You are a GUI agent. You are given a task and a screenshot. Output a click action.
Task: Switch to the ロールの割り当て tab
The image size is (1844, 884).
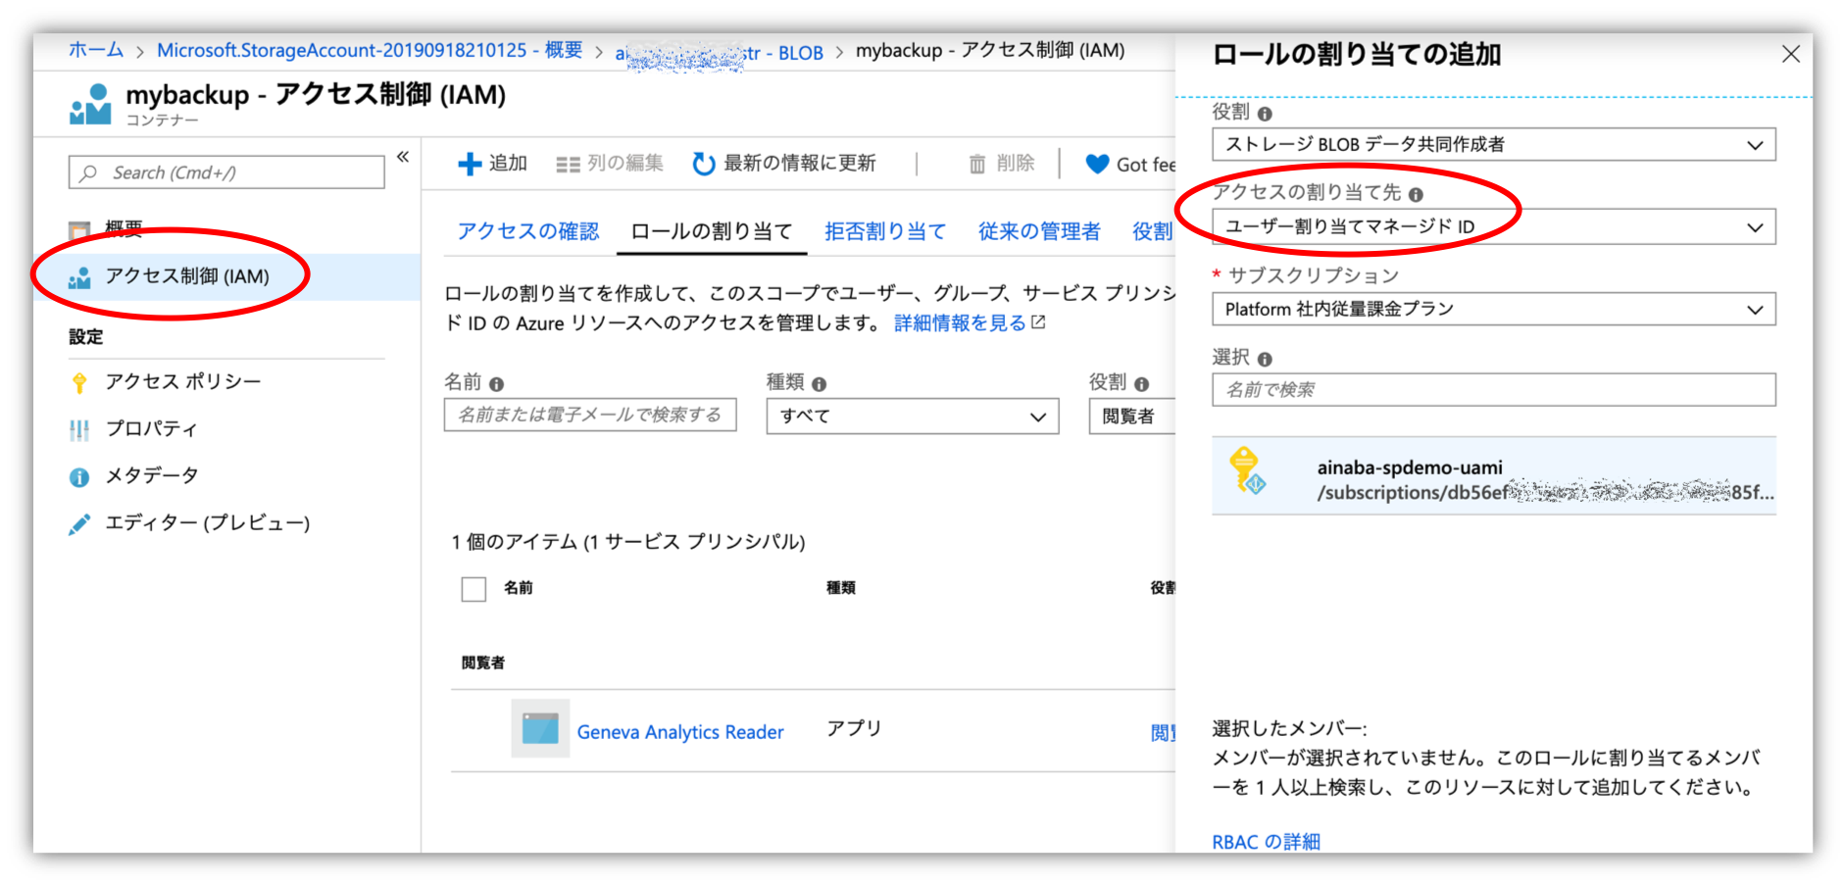click(x=712, y=231)
